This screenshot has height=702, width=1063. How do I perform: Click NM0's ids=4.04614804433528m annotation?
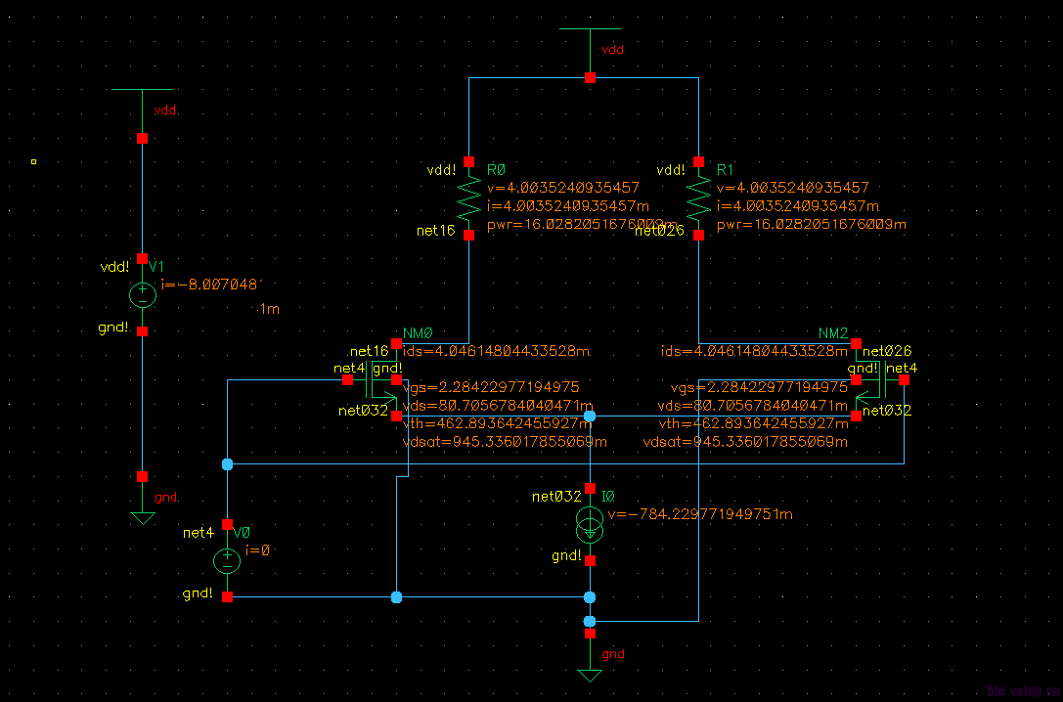[x=496, y=352]
